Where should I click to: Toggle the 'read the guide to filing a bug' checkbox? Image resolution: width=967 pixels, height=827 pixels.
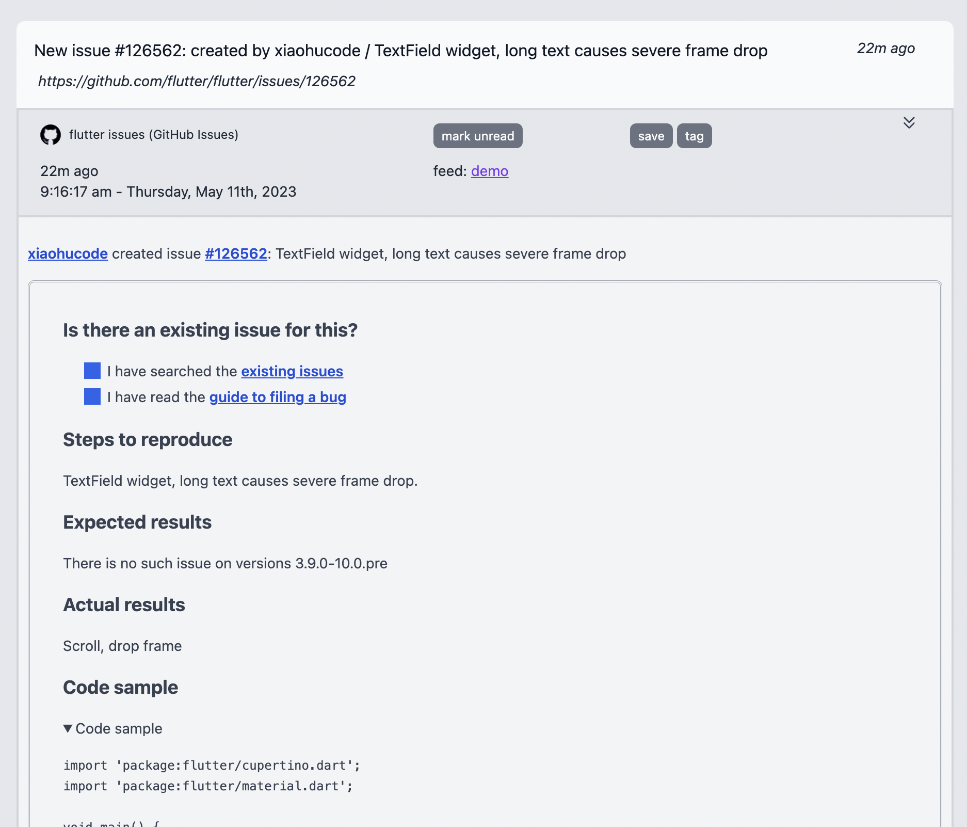(92, 396)
